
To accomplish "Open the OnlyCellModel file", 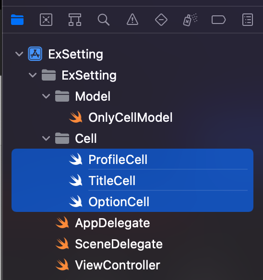I will click(131, 117).
